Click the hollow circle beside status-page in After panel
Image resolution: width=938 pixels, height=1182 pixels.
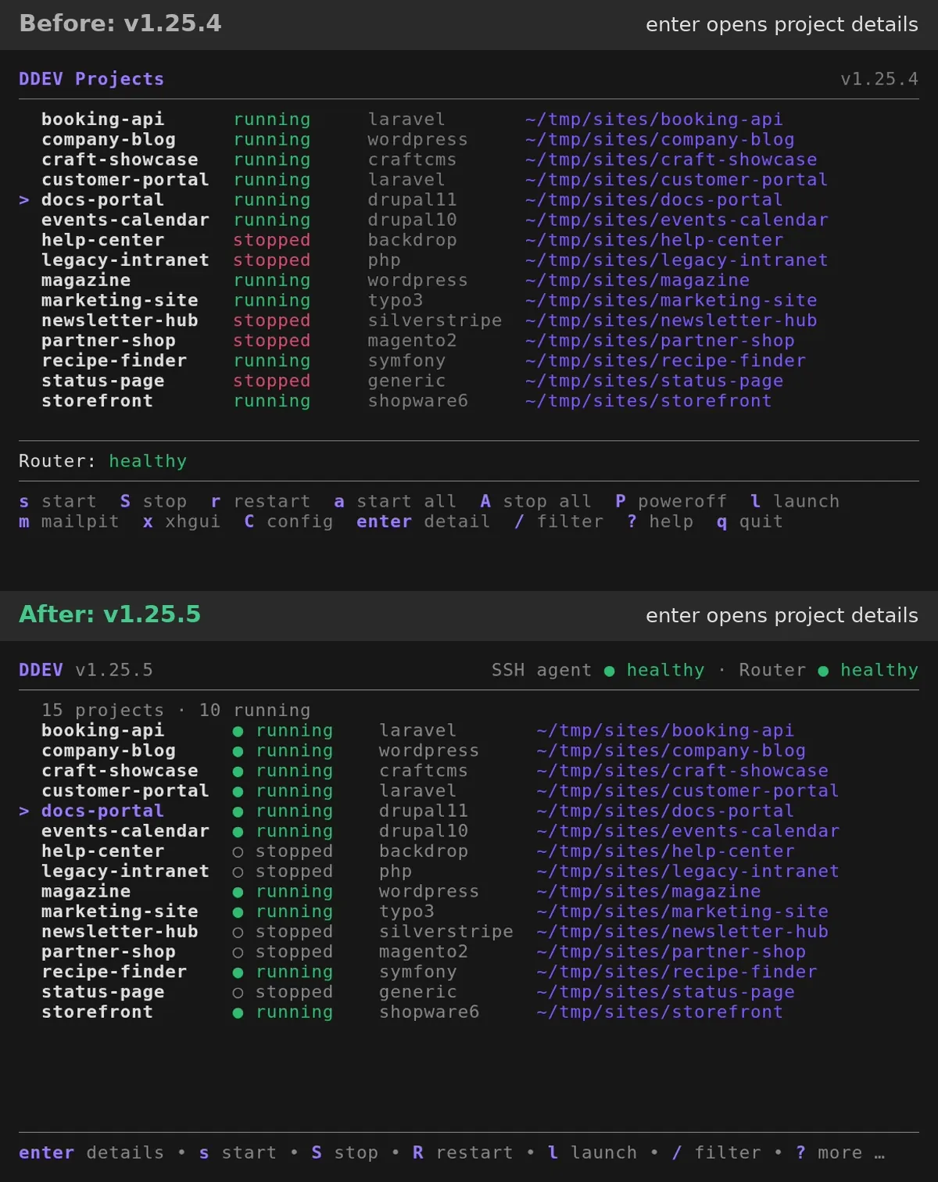tap(238, 993)
